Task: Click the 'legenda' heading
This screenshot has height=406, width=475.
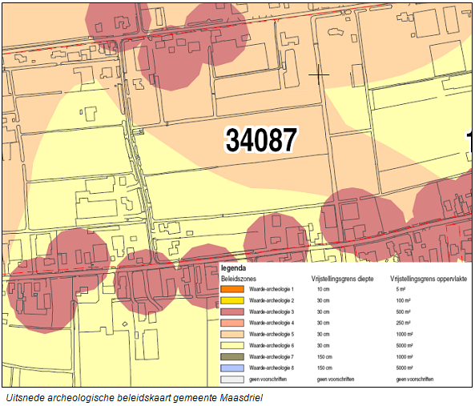Action: (234, 268)
